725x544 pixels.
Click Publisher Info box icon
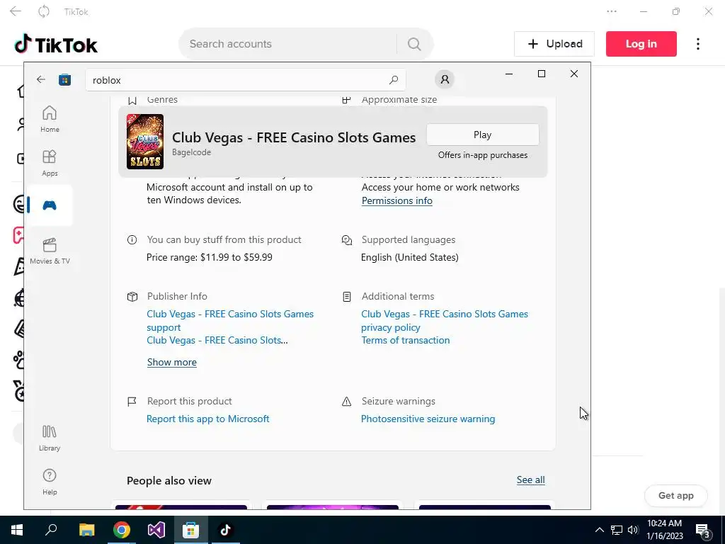pos(132,297)
